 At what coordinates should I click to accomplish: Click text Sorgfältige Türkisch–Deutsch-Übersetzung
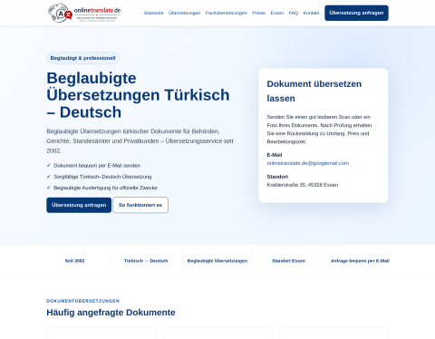[102, 177]
